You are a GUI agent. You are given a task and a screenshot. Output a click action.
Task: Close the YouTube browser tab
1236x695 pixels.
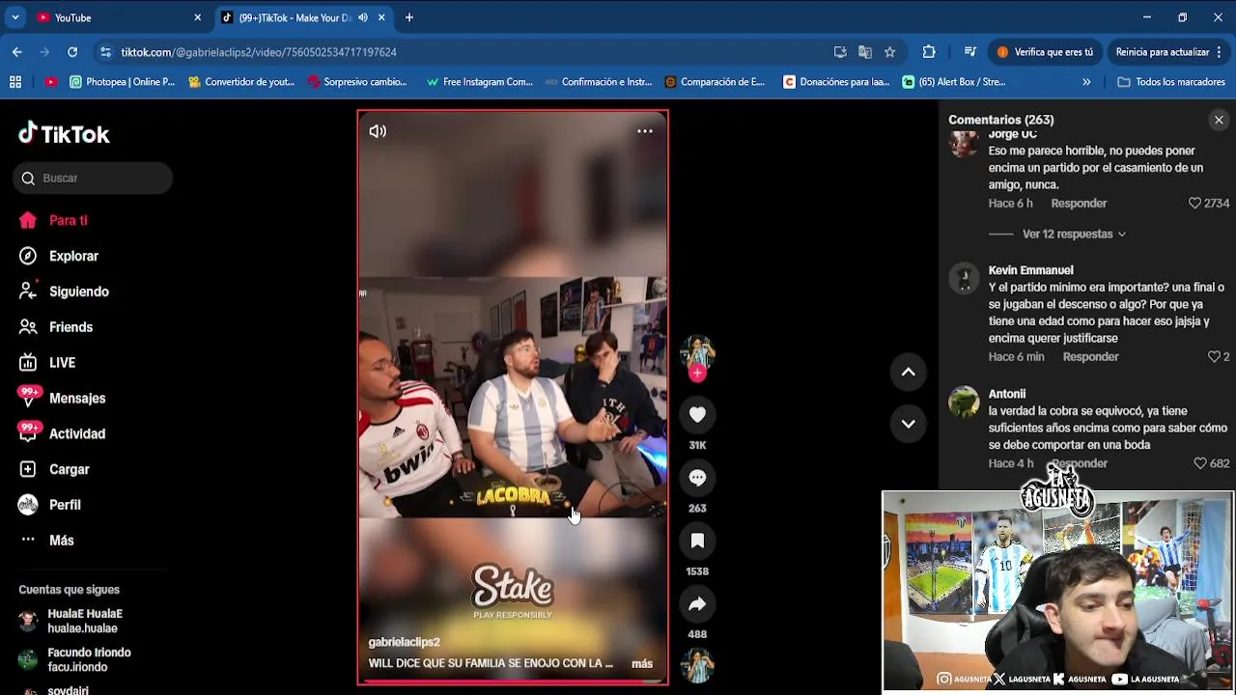198,17
